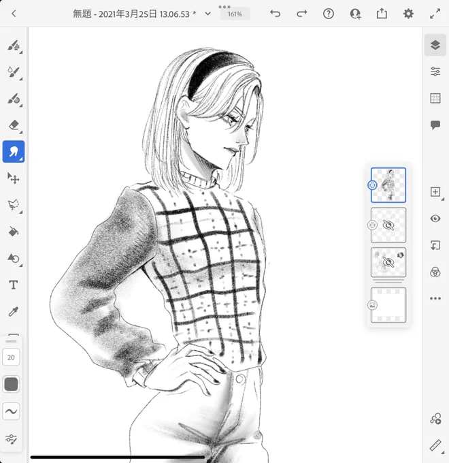The height and width of the screenshot is (463, 449).
Task: Add a new layer with the plus icon
Action: pyautogui.click(x=435, y=191)
